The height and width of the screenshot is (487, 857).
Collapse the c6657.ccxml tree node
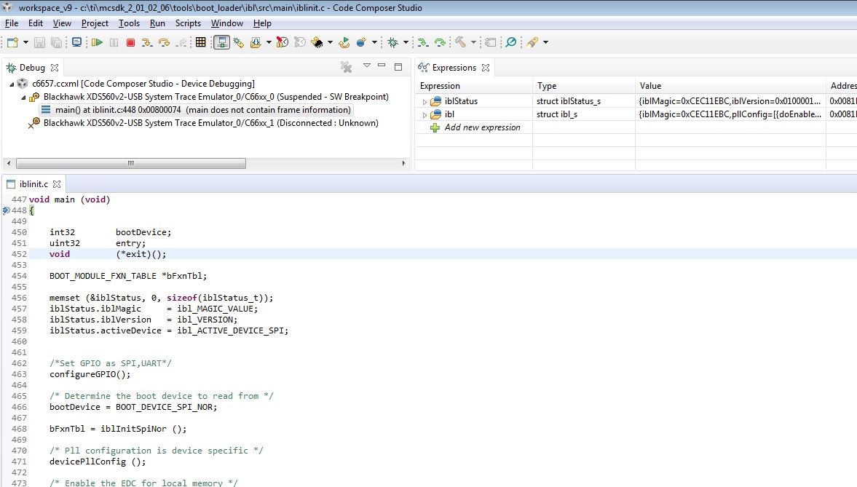click(x=12, y=84)
